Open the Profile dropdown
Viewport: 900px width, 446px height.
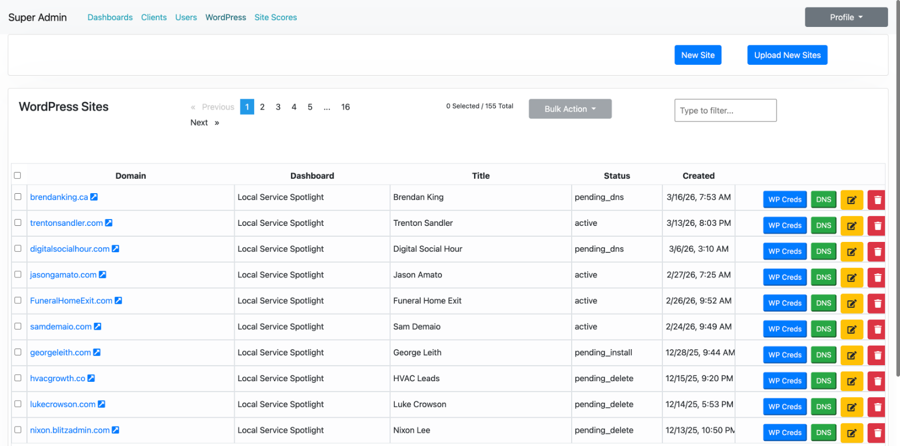pos(847,17)
